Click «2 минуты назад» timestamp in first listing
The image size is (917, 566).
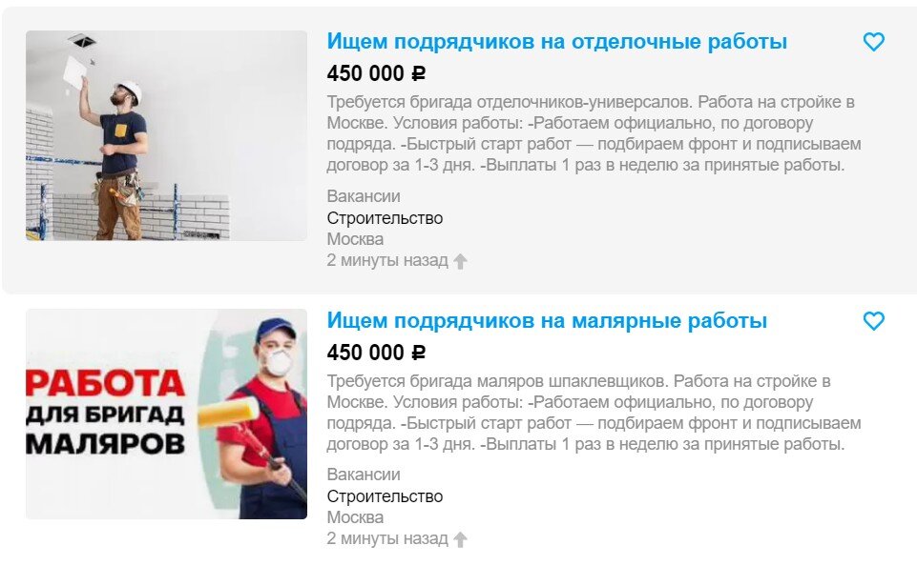click(x=387, y=260)
